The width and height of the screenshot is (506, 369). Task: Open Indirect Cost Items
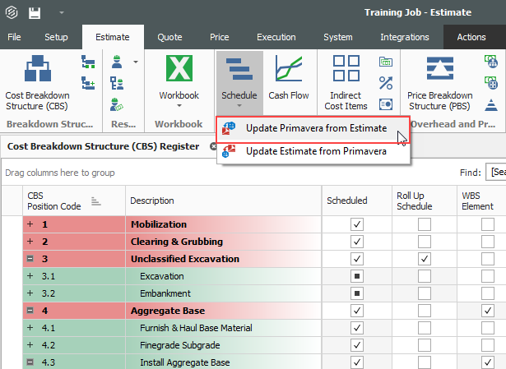click(x=346, y=82)
